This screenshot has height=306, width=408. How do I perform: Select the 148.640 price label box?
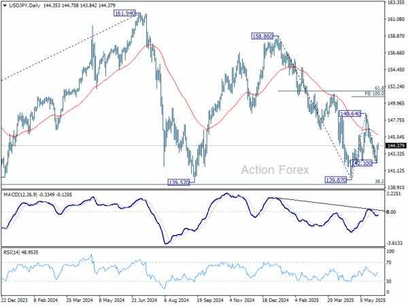(350, 114)
